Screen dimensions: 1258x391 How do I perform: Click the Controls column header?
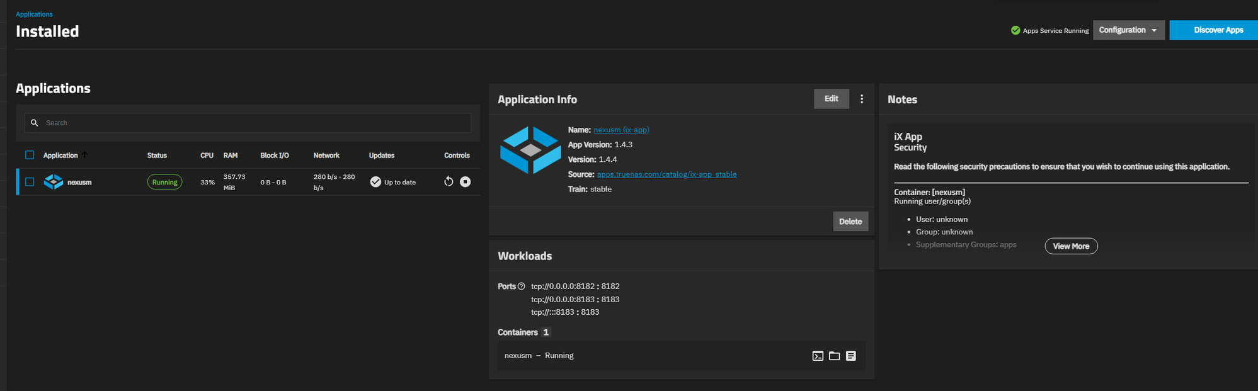[457, 156]
